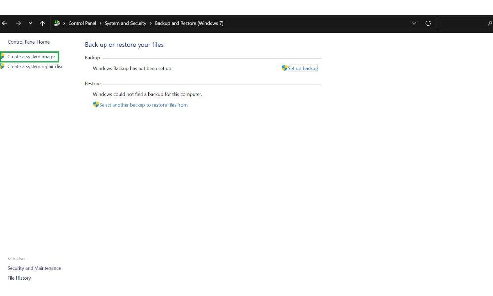Screen dimensions: 493x296
Task: Click Set up backup link
Action: click(303, 68)
